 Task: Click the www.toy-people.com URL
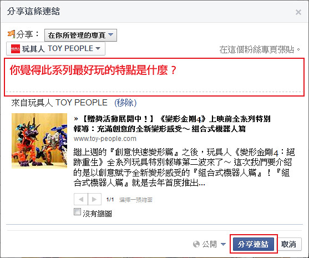tap(105, 139)
